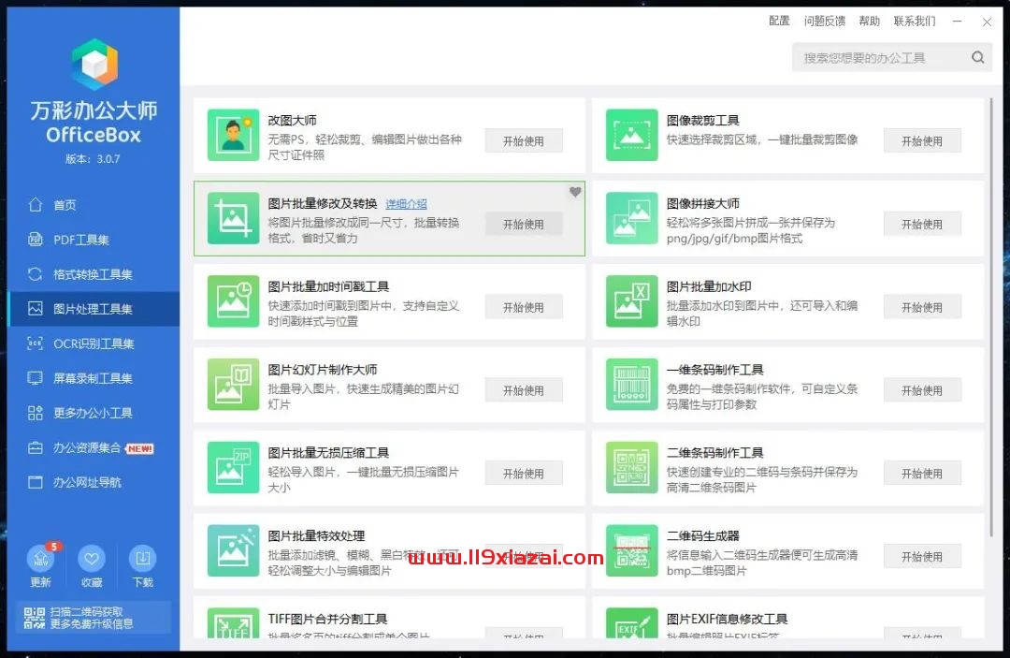Click the 图片批量加时间戳工具 icon
1010x658 pixels.
[233, 301]
